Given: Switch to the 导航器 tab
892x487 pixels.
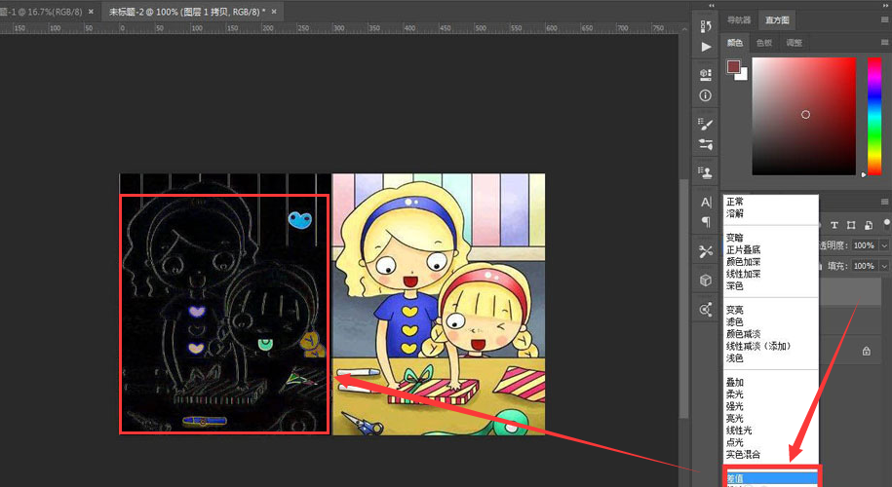Looking at the screenshot, I should tap(739, 19).
